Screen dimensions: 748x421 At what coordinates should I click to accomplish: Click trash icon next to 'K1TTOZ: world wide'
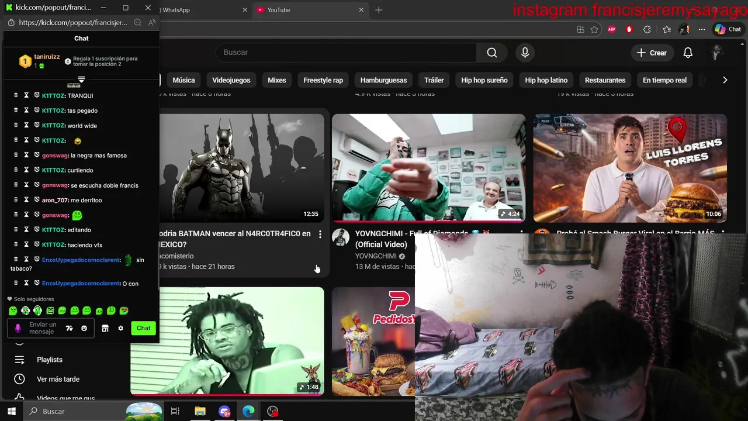[x=16, y=125]
